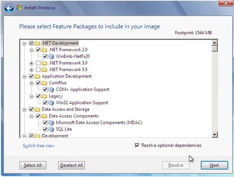Select the Data Access and Storage item

point(65,109)
